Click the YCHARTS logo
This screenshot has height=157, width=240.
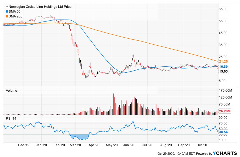point(225,153)
